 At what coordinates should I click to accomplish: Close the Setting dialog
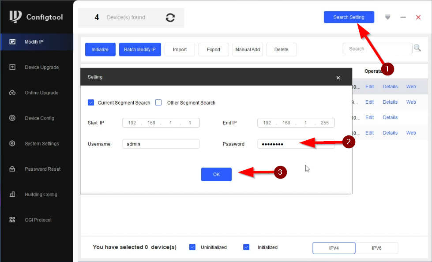click(338, 78)
